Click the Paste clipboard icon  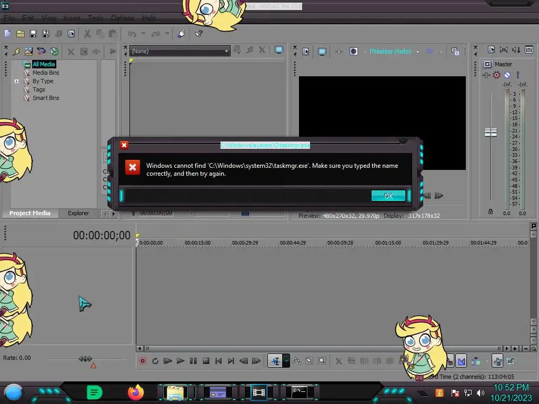click(113, 34)
